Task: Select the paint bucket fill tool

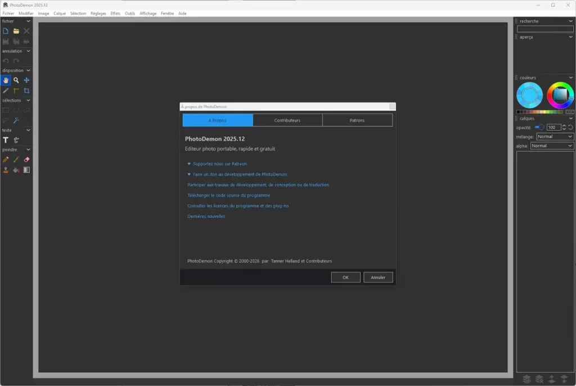Action: tap(16, 170)
